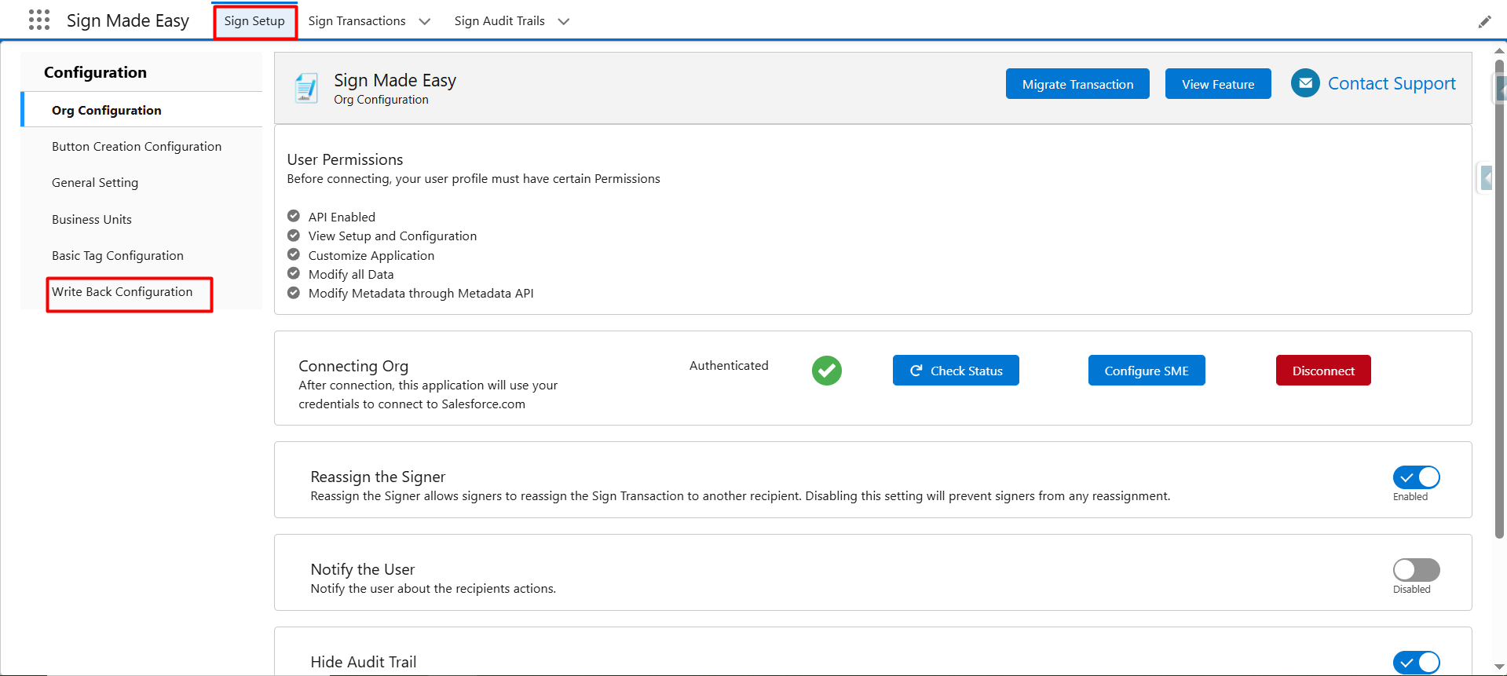Viewport: 1507px width, 676px height.
Task: Click Modify Metadata through Metadata API check icon
Action: point(294,293)
